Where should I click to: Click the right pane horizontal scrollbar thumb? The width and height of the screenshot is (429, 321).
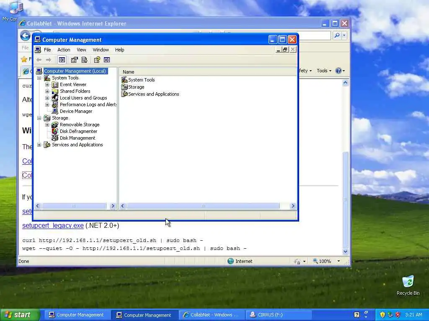click(x=203, y=206)
